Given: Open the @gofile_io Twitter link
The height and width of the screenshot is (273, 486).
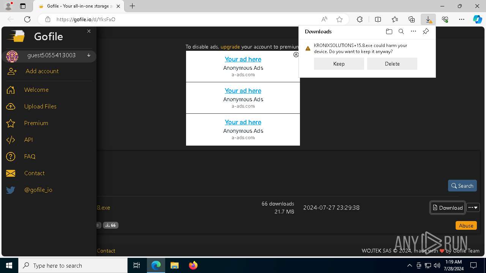Looking at the screenshot, I should (38, 190).
